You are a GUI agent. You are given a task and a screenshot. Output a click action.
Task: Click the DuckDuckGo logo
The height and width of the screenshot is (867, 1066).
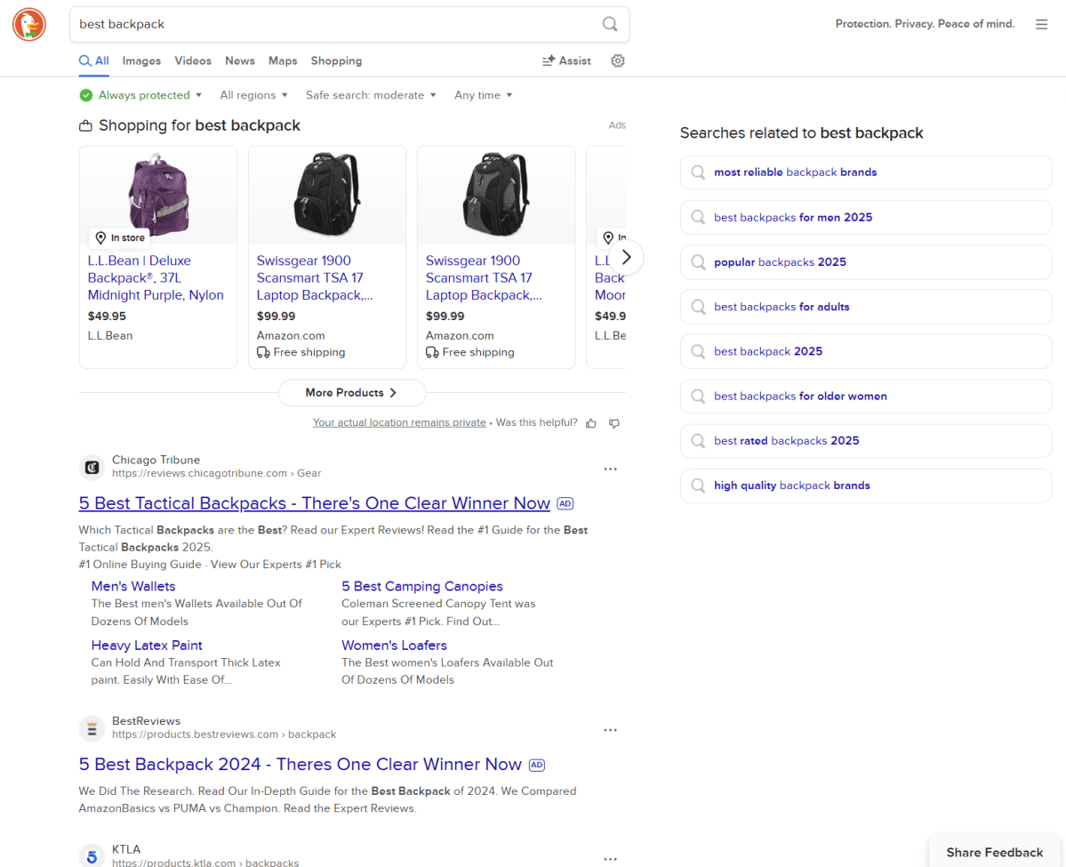28,24
